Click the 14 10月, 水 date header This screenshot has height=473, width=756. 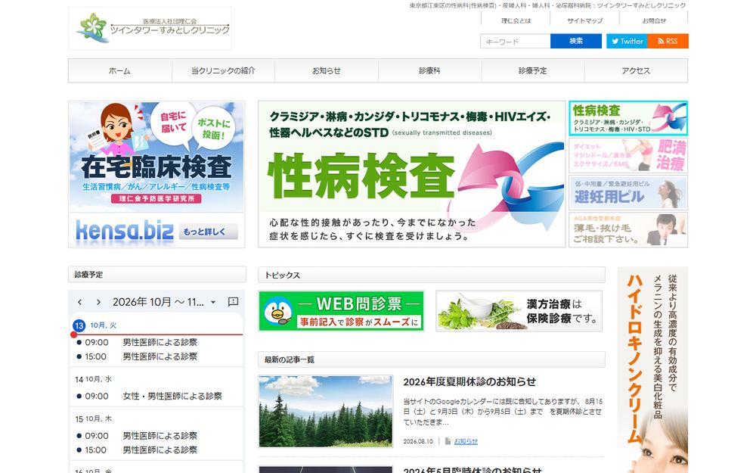94,379
